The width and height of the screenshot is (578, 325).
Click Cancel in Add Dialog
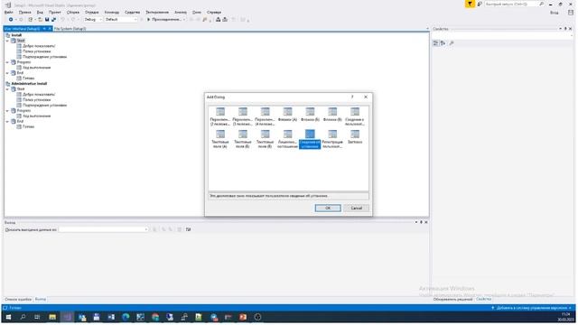click(356, 209)
